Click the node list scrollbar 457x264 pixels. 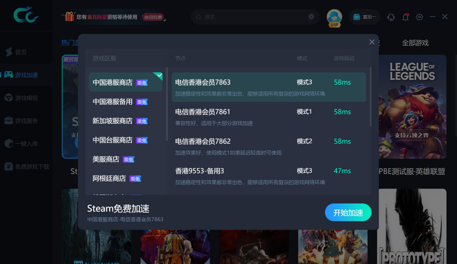[370, 97]
